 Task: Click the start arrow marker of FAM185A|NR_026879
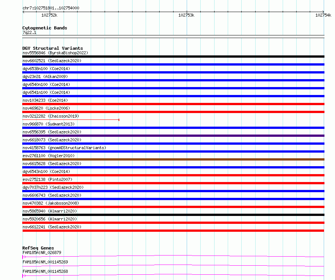pyautogui.click(x=24, y=257)
